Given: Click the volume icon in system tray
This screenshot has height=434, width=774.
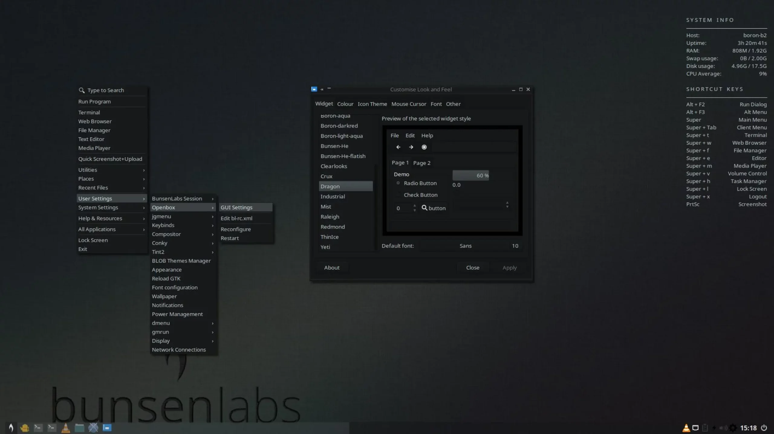Looking at the screenshot, I should 723,428.
